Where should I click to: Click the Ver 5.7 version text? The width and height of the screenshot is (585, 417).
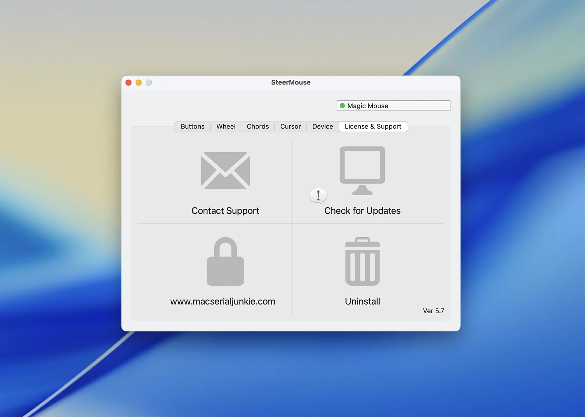(433, 311)
